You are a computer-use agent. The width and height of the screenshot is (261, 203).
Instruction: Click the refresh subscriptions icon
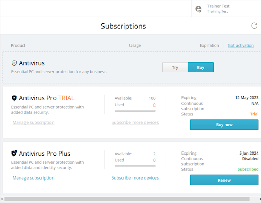click(x=254, y=26)
